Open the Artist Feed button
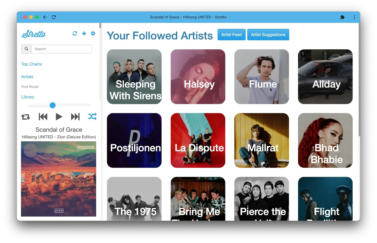Image resolution: width=377 pixels, height=243 pixels. tap(232, 35)
